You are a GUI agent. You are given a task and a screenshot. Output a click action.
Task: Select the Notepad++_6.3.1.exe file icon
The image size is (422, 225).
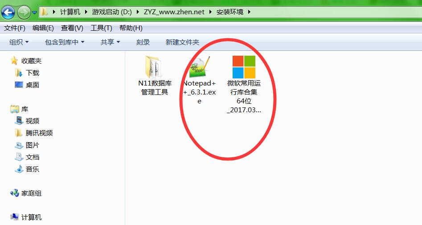[x=200, y=66]
